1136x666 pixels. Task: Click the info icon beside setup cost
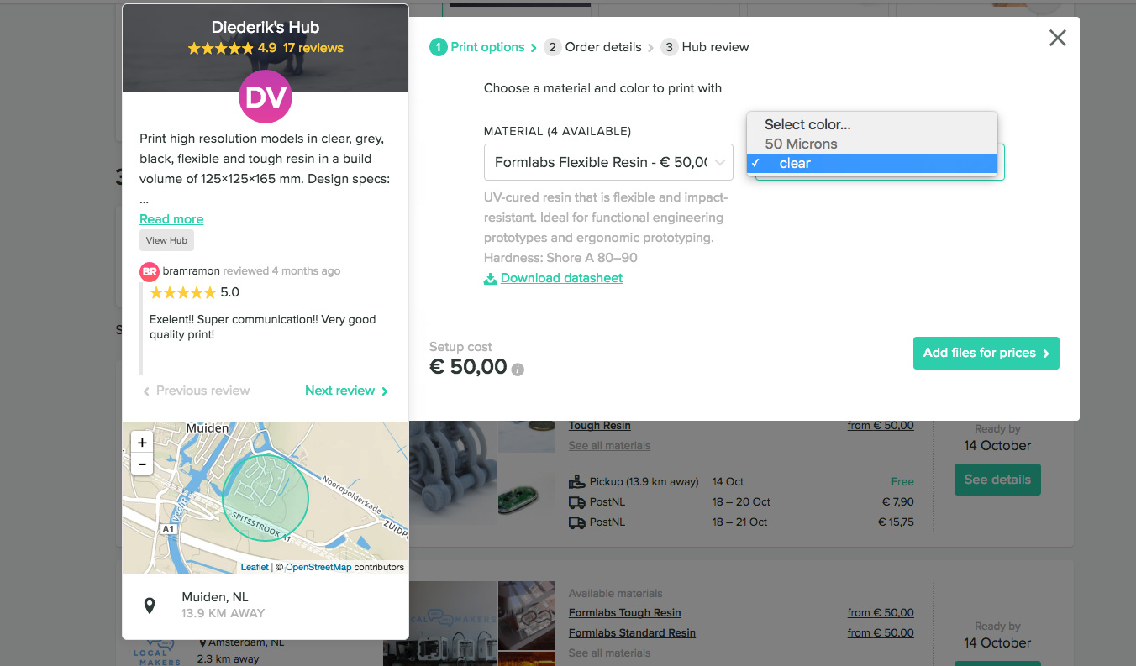(518, 370)
